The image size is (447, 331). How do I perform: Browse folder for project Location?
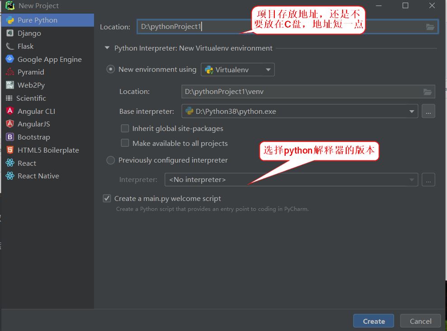click(x=430, y=27)
